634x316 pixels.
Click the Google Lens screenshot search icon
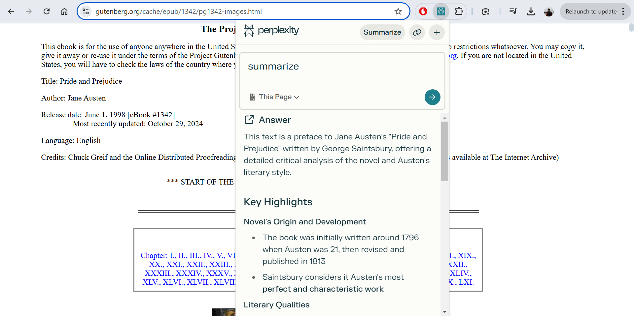[x=485, y=12]
